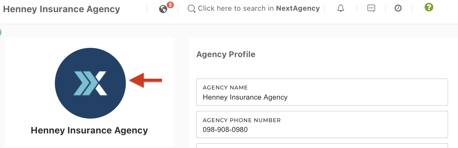Image resolution: width=458 pixels, height=148 pixels.
Task: Click the NextAgency logo profile picture
Action: coord(90,83)
